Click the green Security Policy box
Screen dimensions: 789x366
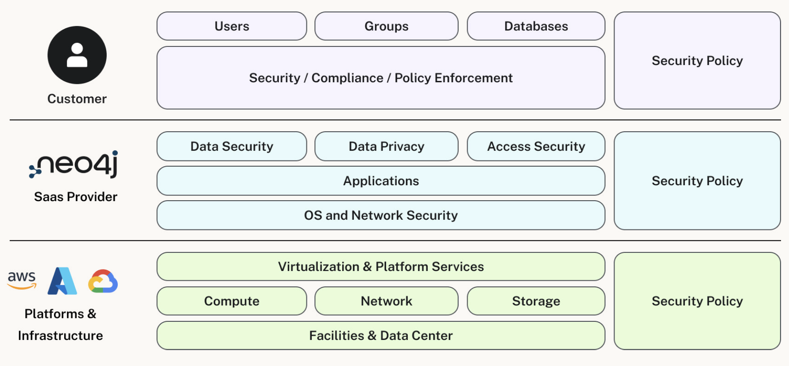(x=697, y=301)
